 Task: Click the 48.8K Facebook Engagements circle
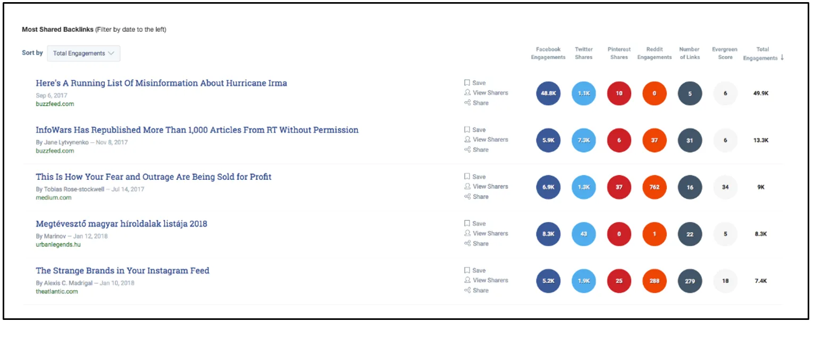tap(548, 93)
